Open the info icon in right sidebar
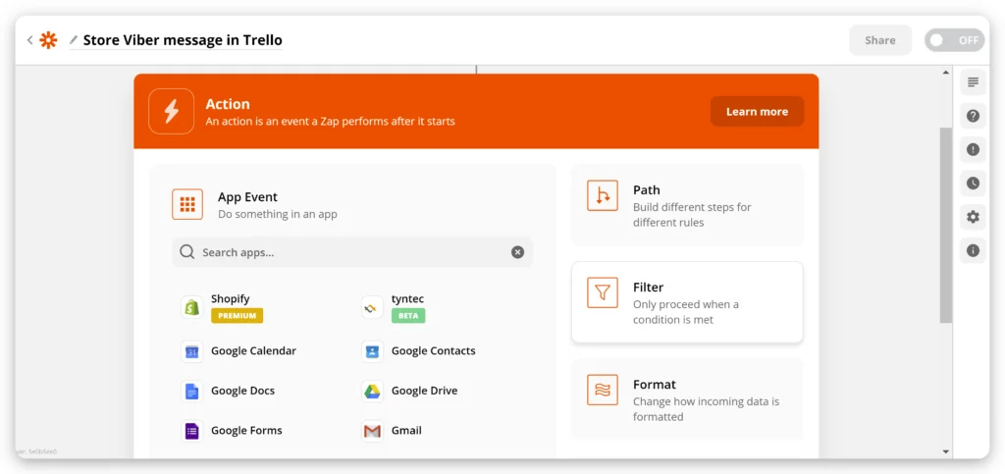This screenshot has width=1005, height=474. (x=973, y=250)
